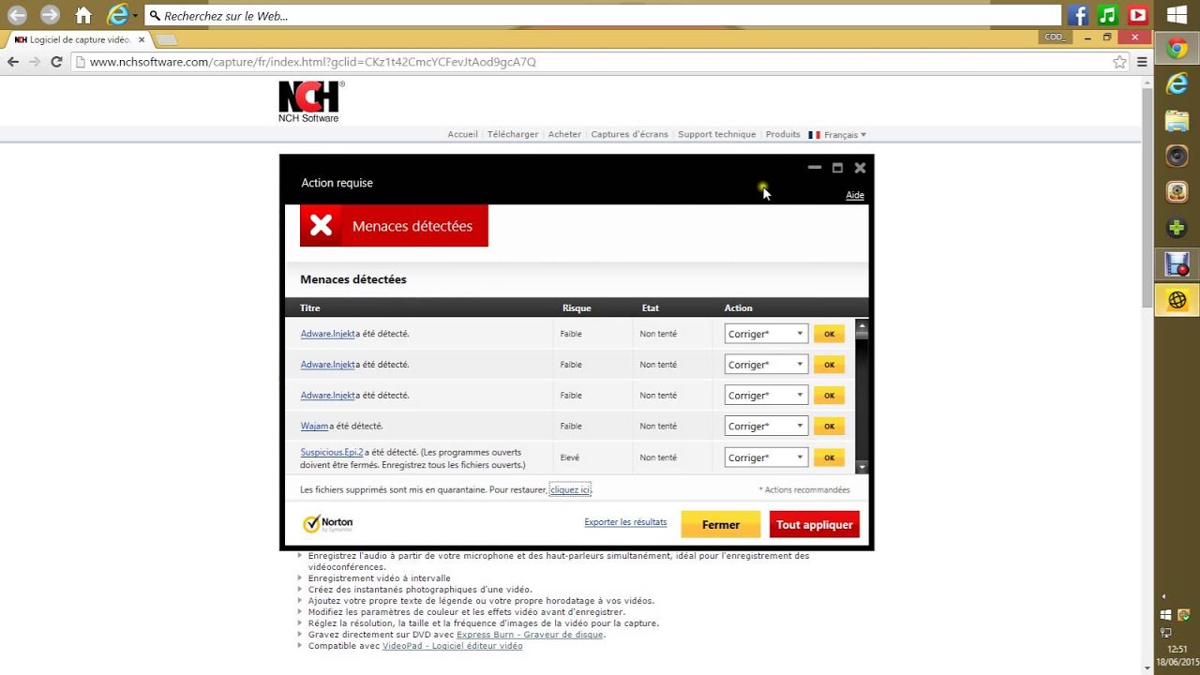The image size is (1200, 675).
Task: Close the Norton Action requise dialog
Action: 860,168
